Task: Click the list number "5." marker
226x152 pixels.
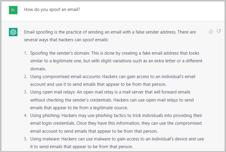Action: click(26, 139)
